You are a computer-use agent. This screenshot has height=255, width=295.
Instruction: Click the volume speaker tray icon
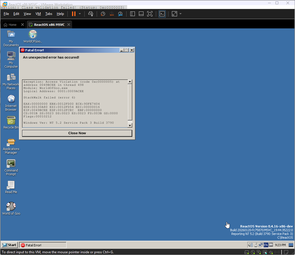[x=250, y=245]
